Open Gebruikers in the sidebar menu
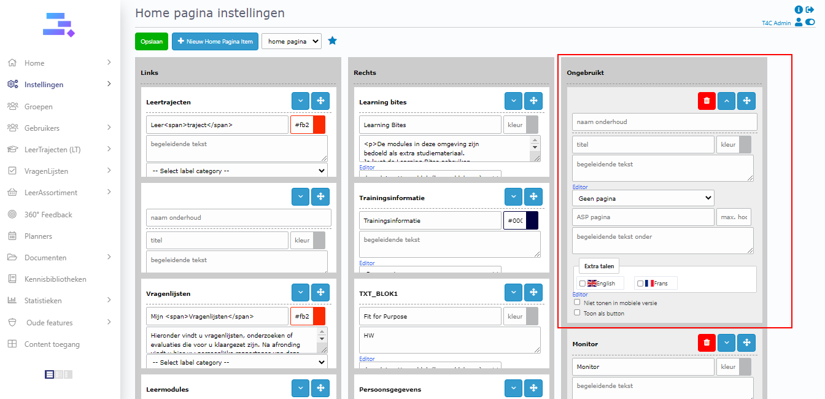This screenshot has height=399, width=825. click(x=42, y=128)
